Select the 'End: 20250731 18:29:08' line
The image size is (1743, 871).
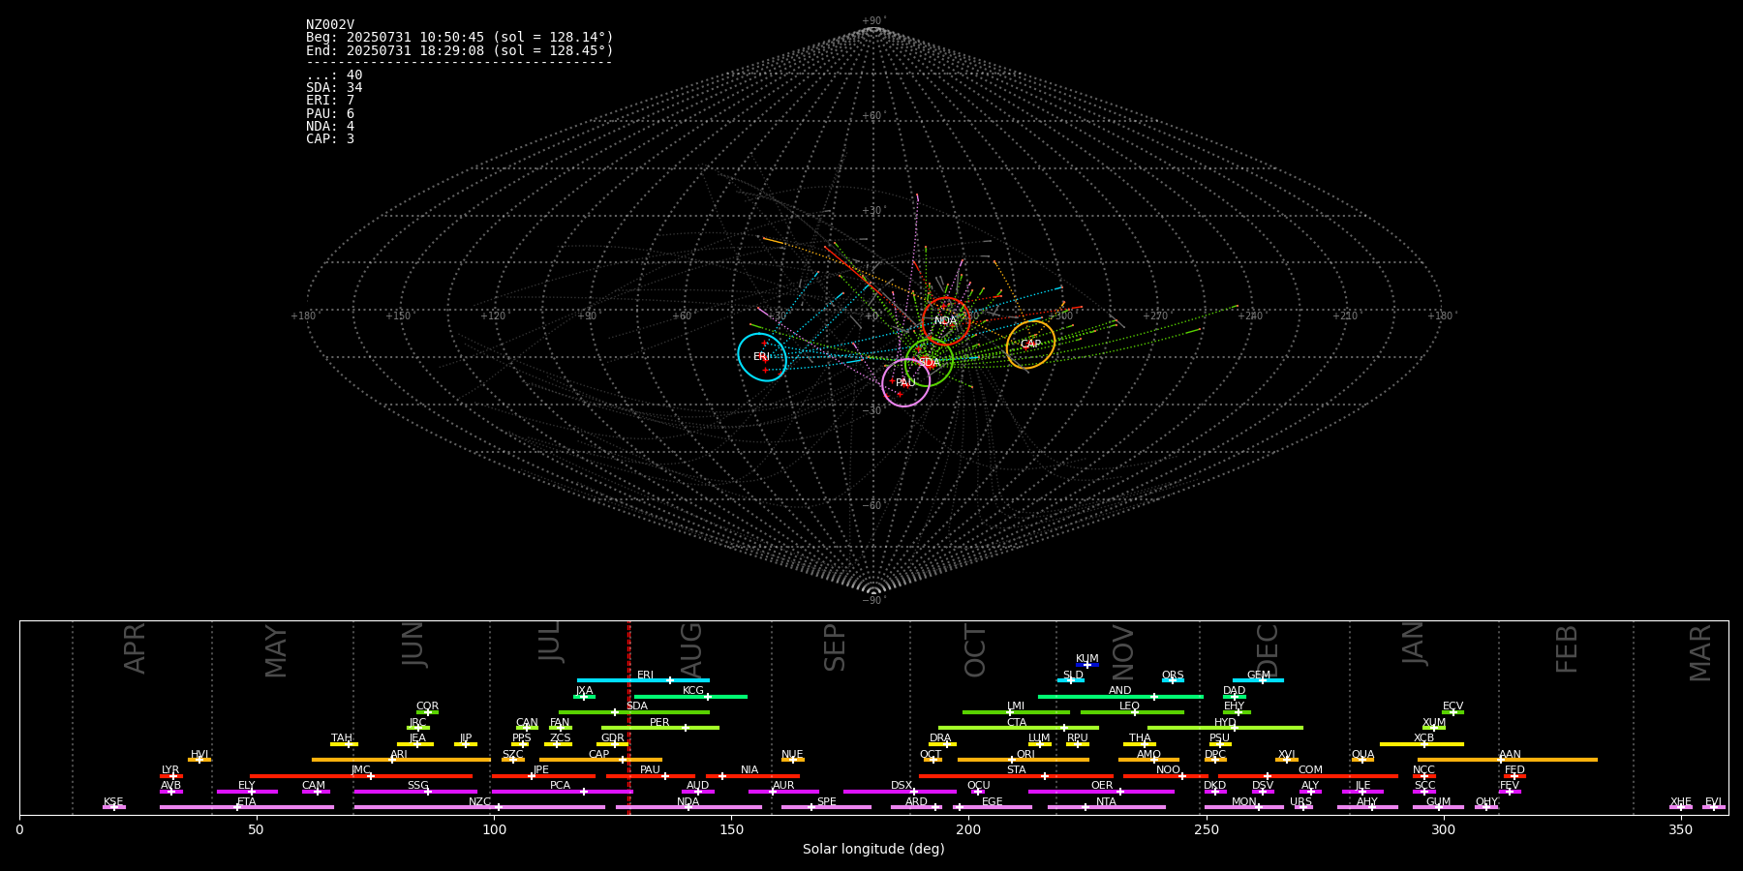click(x=460, y=50)
